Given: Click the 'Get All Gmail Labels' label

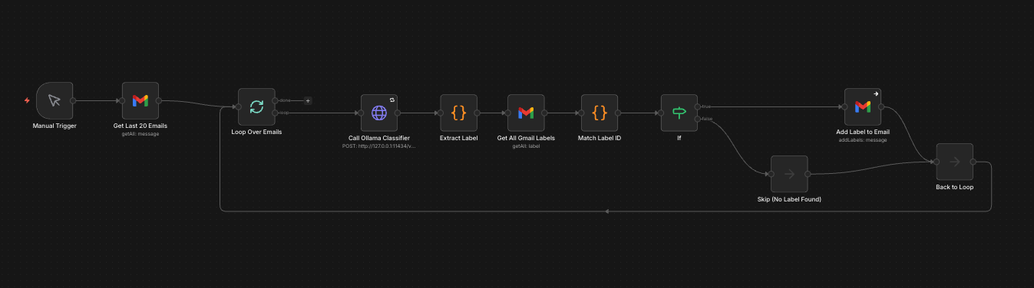Looking at the screenshot, I should (526, 138).
